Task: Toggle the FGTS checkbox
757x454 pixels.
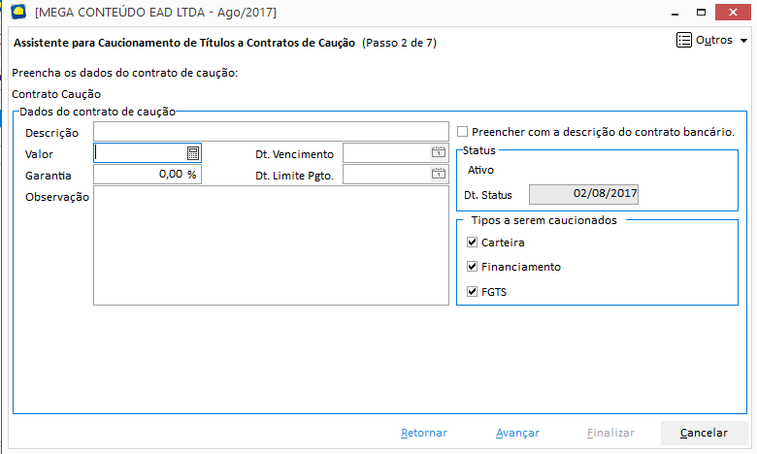Action: 473,291
